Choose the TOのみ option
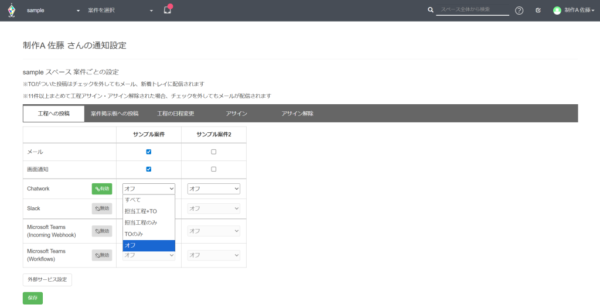Screen dimensions: 600x308 click(x=134, y=234)
